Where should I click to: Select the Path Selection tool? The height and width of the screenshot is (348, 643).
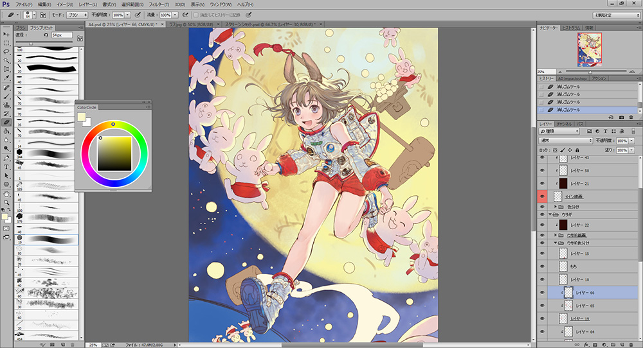[x=6, y=175]
